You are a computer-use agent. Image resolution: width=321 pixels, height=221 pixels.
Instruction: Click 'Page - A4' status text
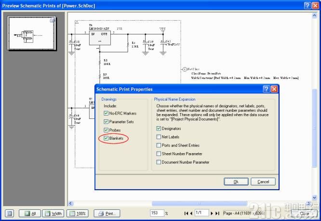pyautogui.click(x=244, y=213)
